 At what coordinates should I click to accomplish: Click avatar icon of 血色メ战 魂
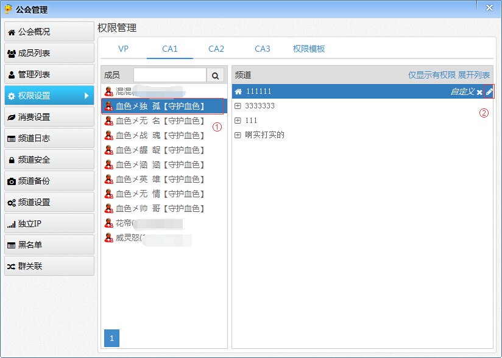tap(109, 136)
